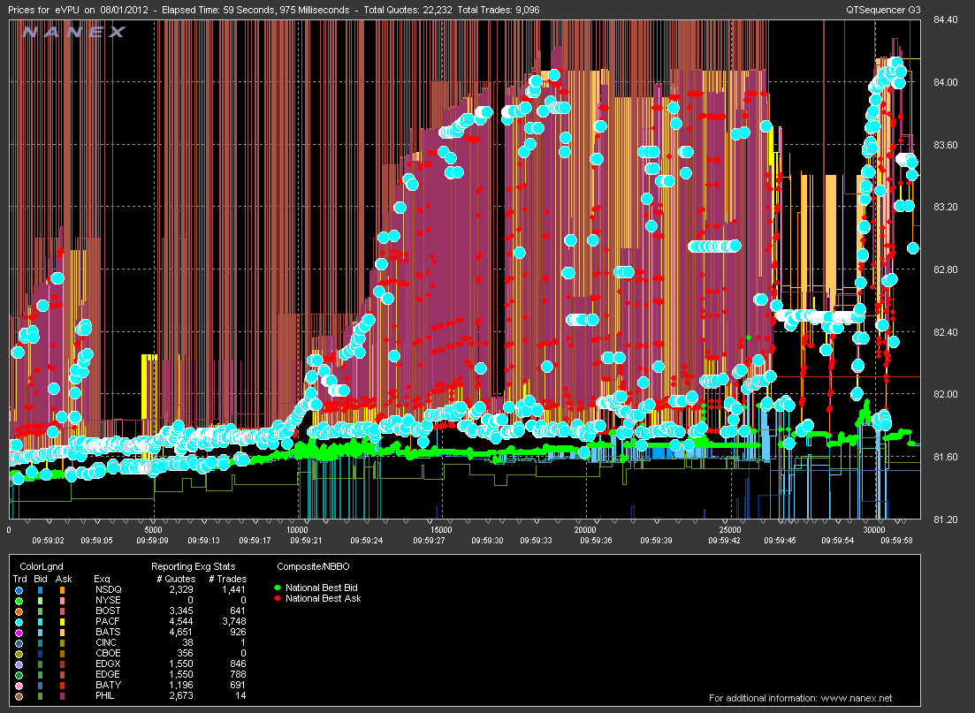This screenshot has width=975, height=713.
Task: Click the green National Best Bid dot
Action: click(x=278, y=588)
